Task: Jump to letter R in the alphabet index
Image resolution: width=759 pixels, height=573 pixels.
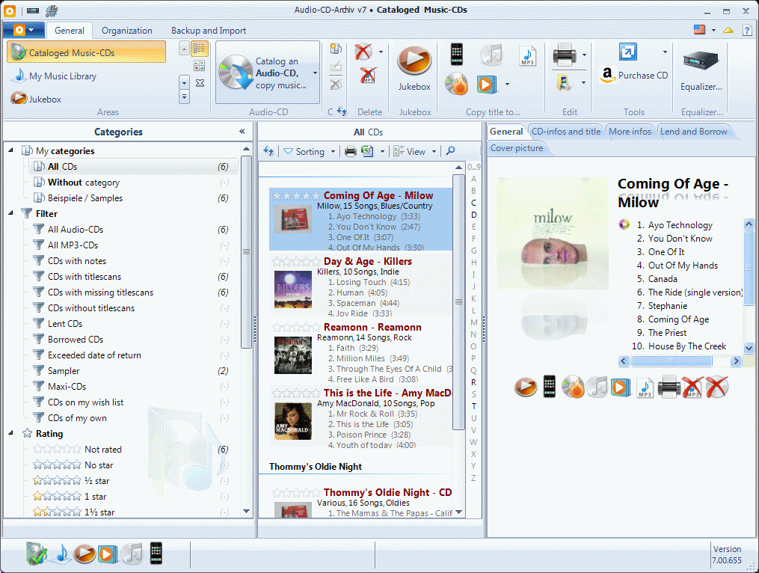Action: [473, 382]
